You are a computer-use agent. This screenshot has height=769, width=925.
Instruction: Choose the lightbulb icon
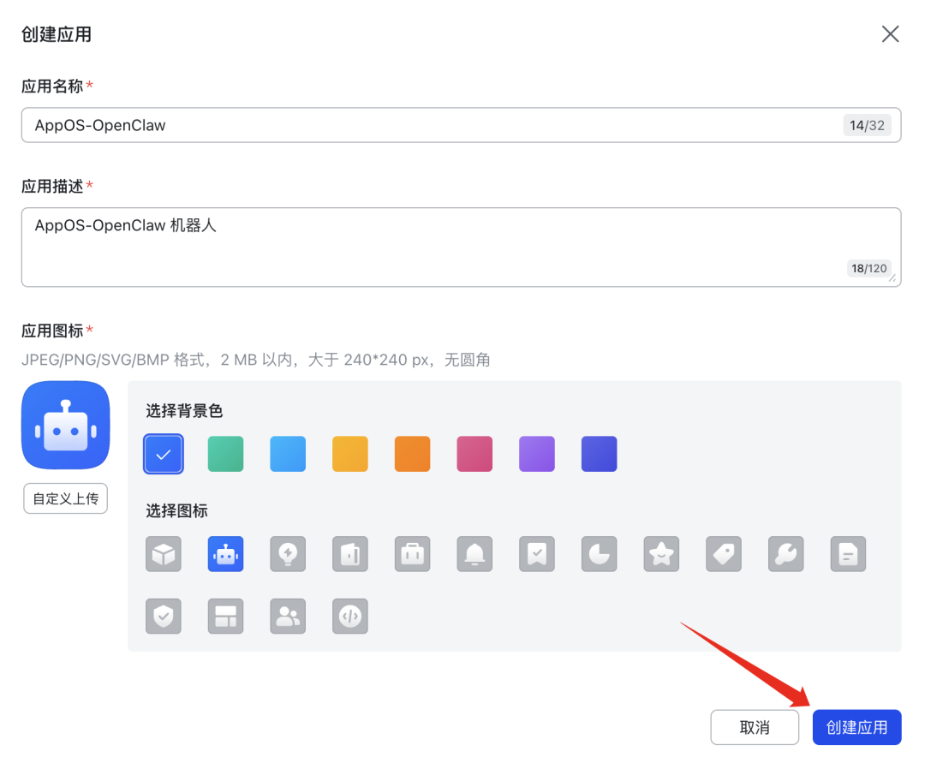click(288, 554)
